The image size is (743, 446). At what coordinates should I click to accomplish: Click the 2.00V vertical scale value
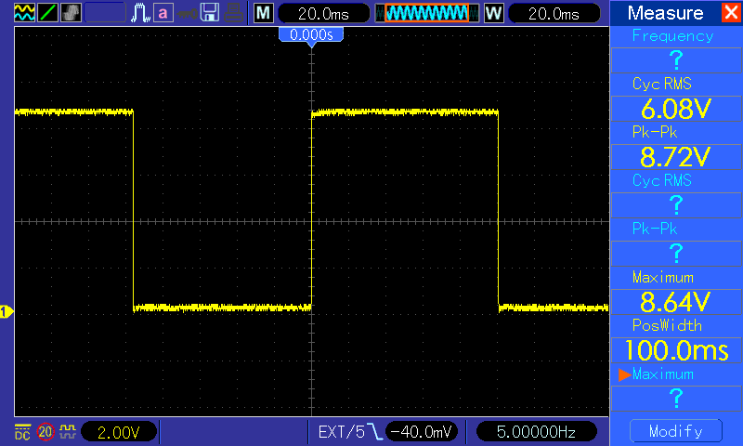click(119, 432)
